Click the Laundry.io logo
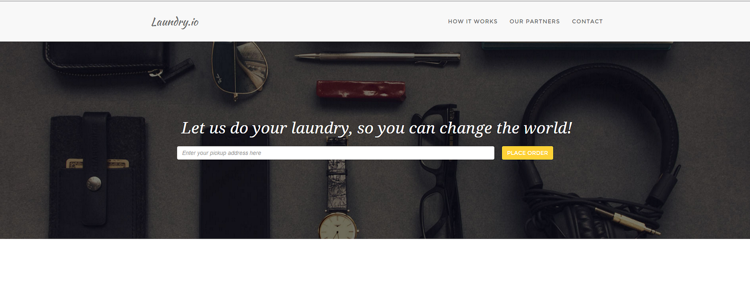This screenshot has width=750, height=286. 175,22
